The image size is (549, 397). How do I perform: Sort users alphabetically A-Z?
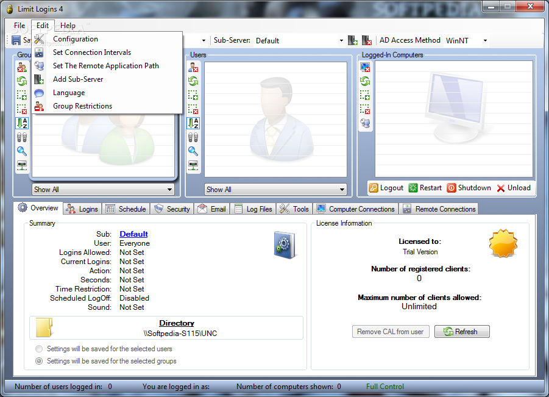point(193,123)
